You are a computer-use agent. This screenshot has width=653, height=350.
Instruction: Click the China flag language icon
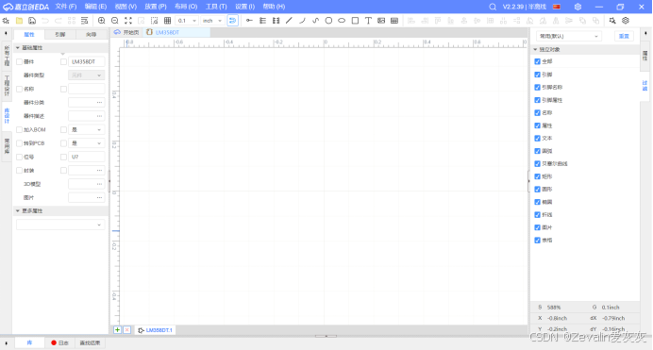click(x=557, y=7)
